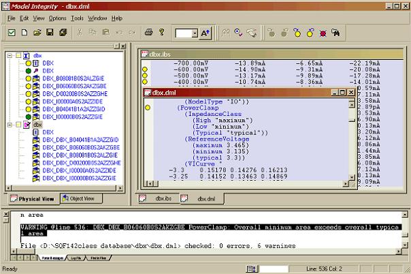Select DBX_B04041B1A2AZZGID in the tree
The height and width of the screenshot is (274, 411).
coord(73,109)
